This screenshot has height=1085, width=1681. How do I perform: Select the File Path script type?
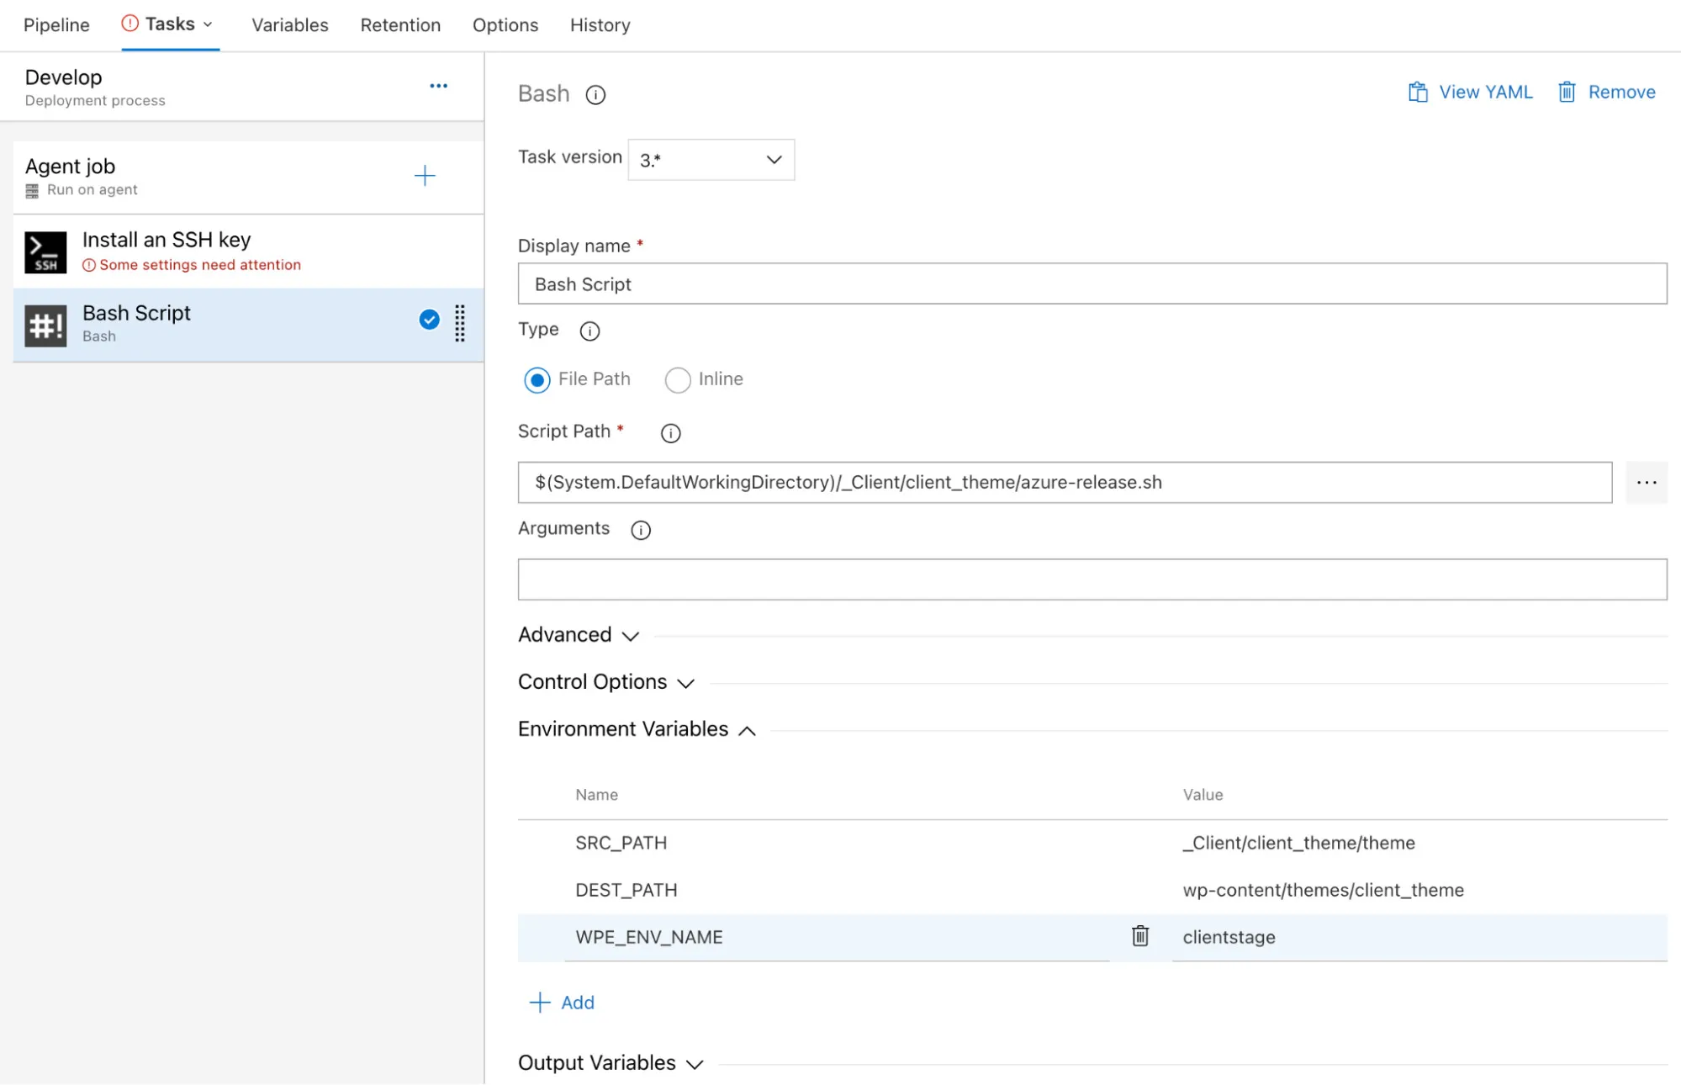[x=537, y=380]
